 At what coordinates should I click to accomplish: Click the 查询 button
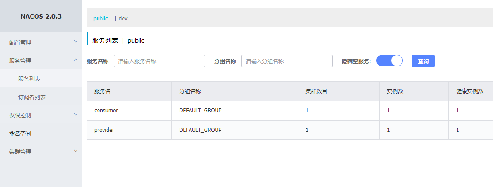click(x=423, y=61)
